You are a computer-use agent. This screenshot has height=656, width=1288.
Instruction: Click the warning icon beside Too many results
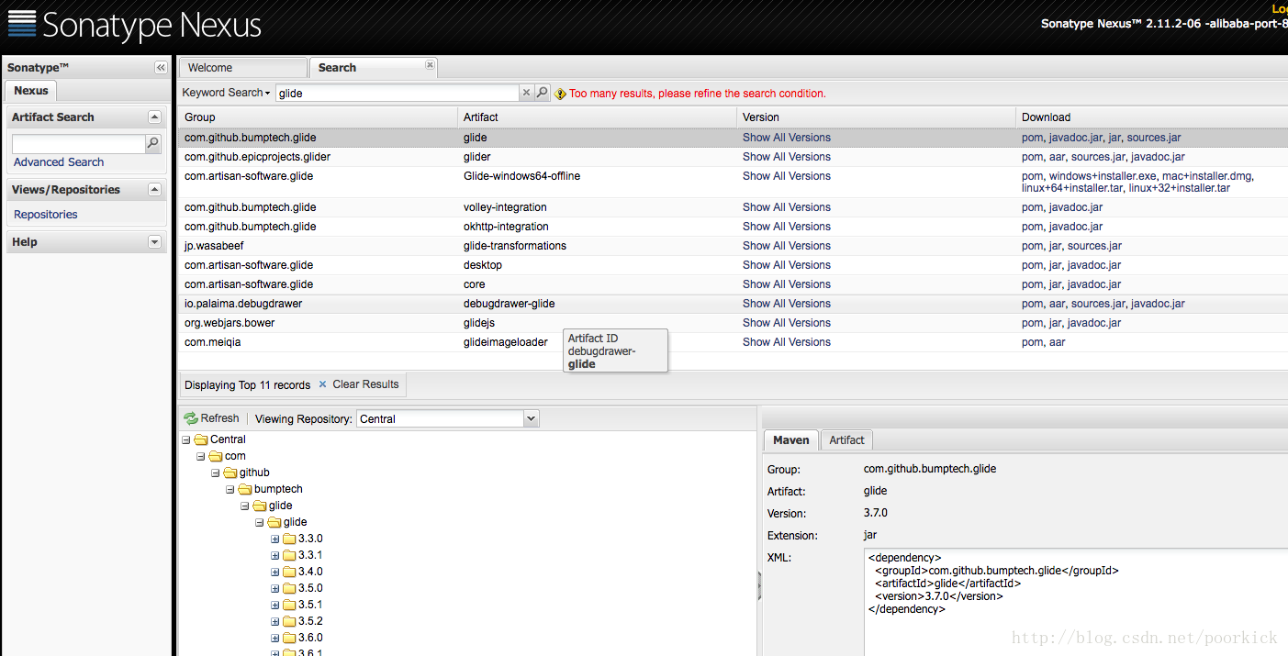coord(560,94)
